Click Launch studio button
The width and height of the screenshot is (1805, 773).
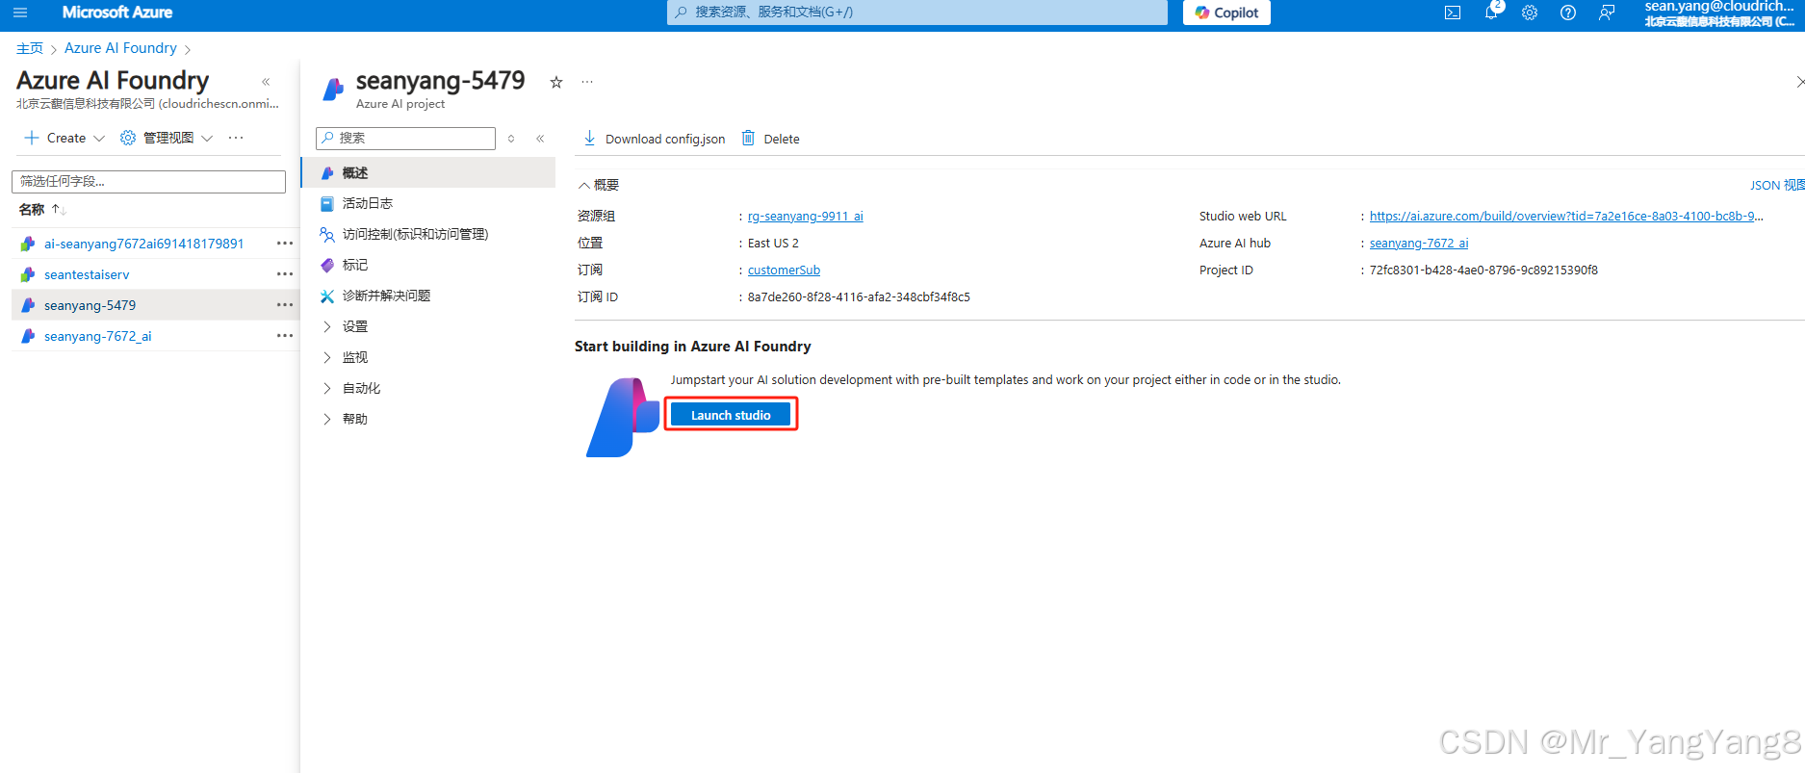coord(731,415)
